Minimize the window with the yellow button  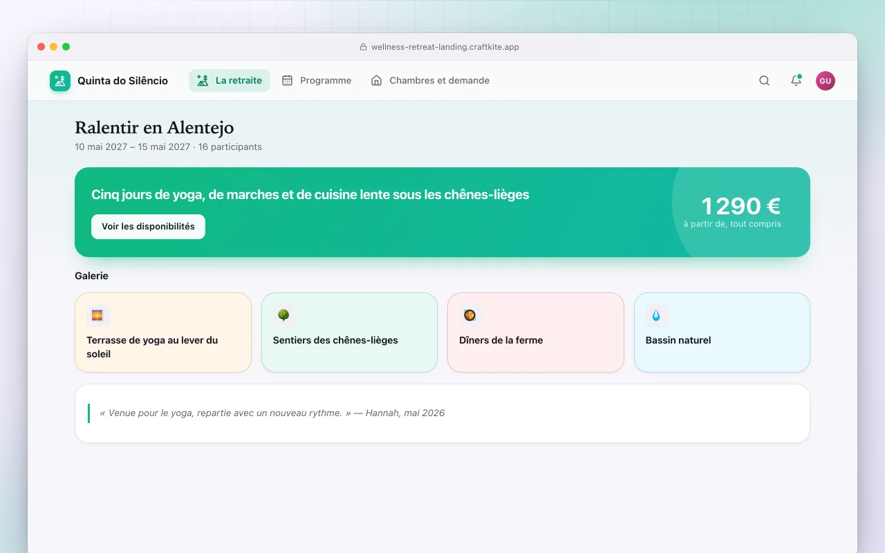tap(54, 47)
